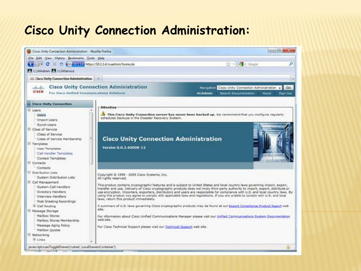This screenshot has height=271, width=361.
Task: Open Mailbox Quotas
Action: click(x=49, y=230)
